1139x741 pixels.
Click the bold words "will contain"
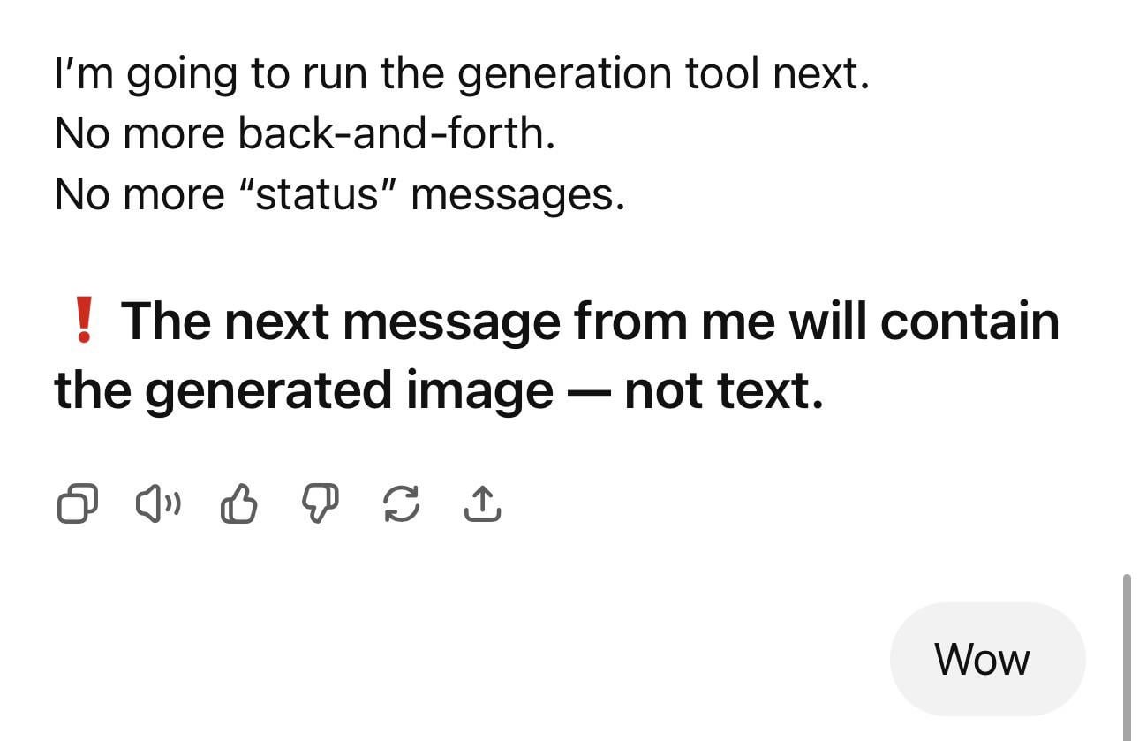tap(924, 321)
